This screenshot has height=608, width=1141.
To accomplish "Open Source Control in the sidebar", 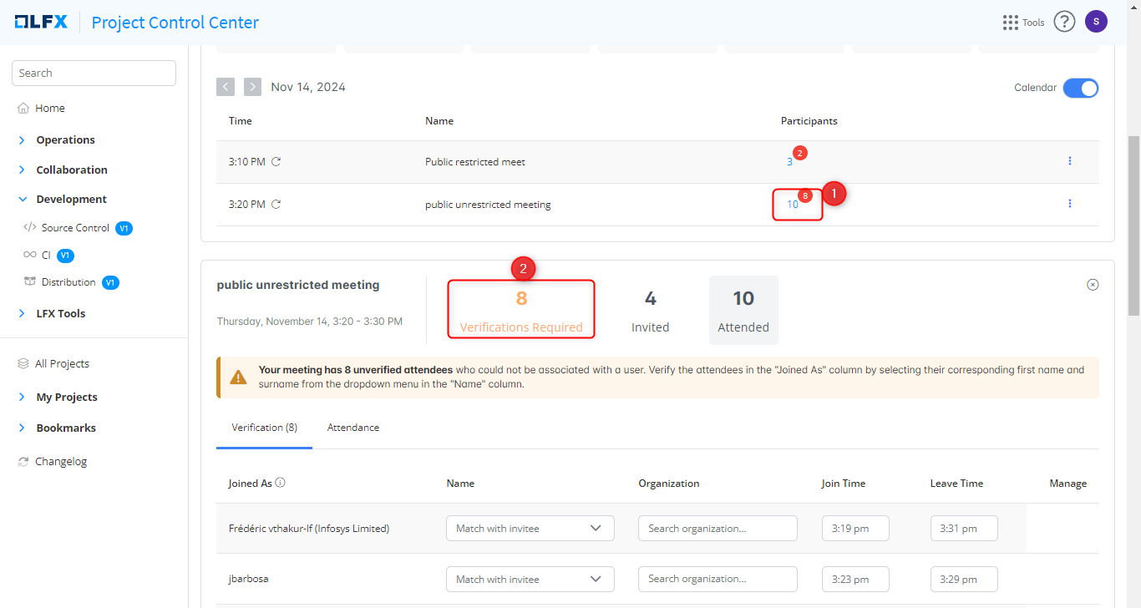I will pyautogui.click(x=75, y=228).
